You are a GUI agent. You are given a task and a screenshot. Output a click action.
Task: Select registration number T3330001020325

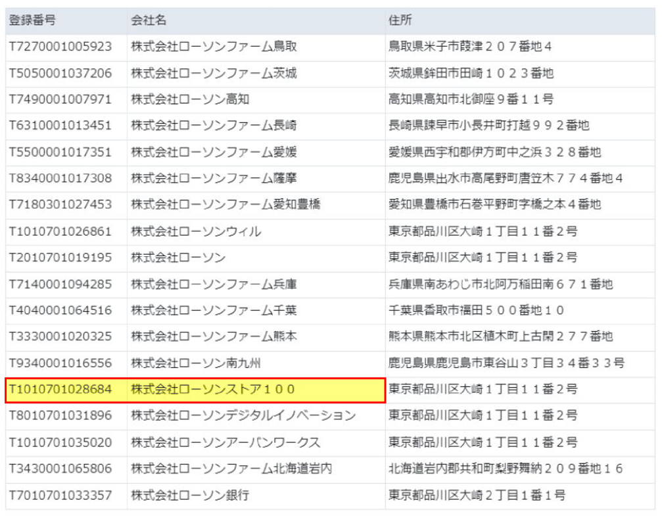coord(60,336)
